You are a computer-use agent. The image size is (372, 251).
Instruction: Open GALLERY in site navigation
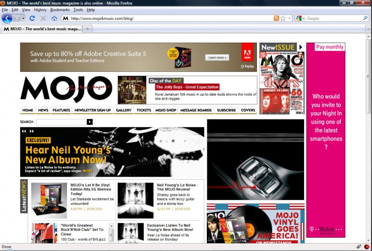point(124,110)
